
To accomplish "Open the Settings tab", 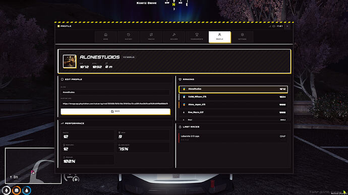I will pos(243,37).
